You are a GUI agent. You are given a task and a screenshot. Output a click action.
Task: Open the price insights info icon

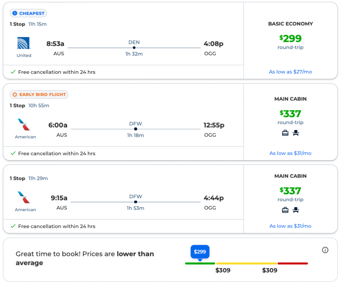[x=325, y=250]
